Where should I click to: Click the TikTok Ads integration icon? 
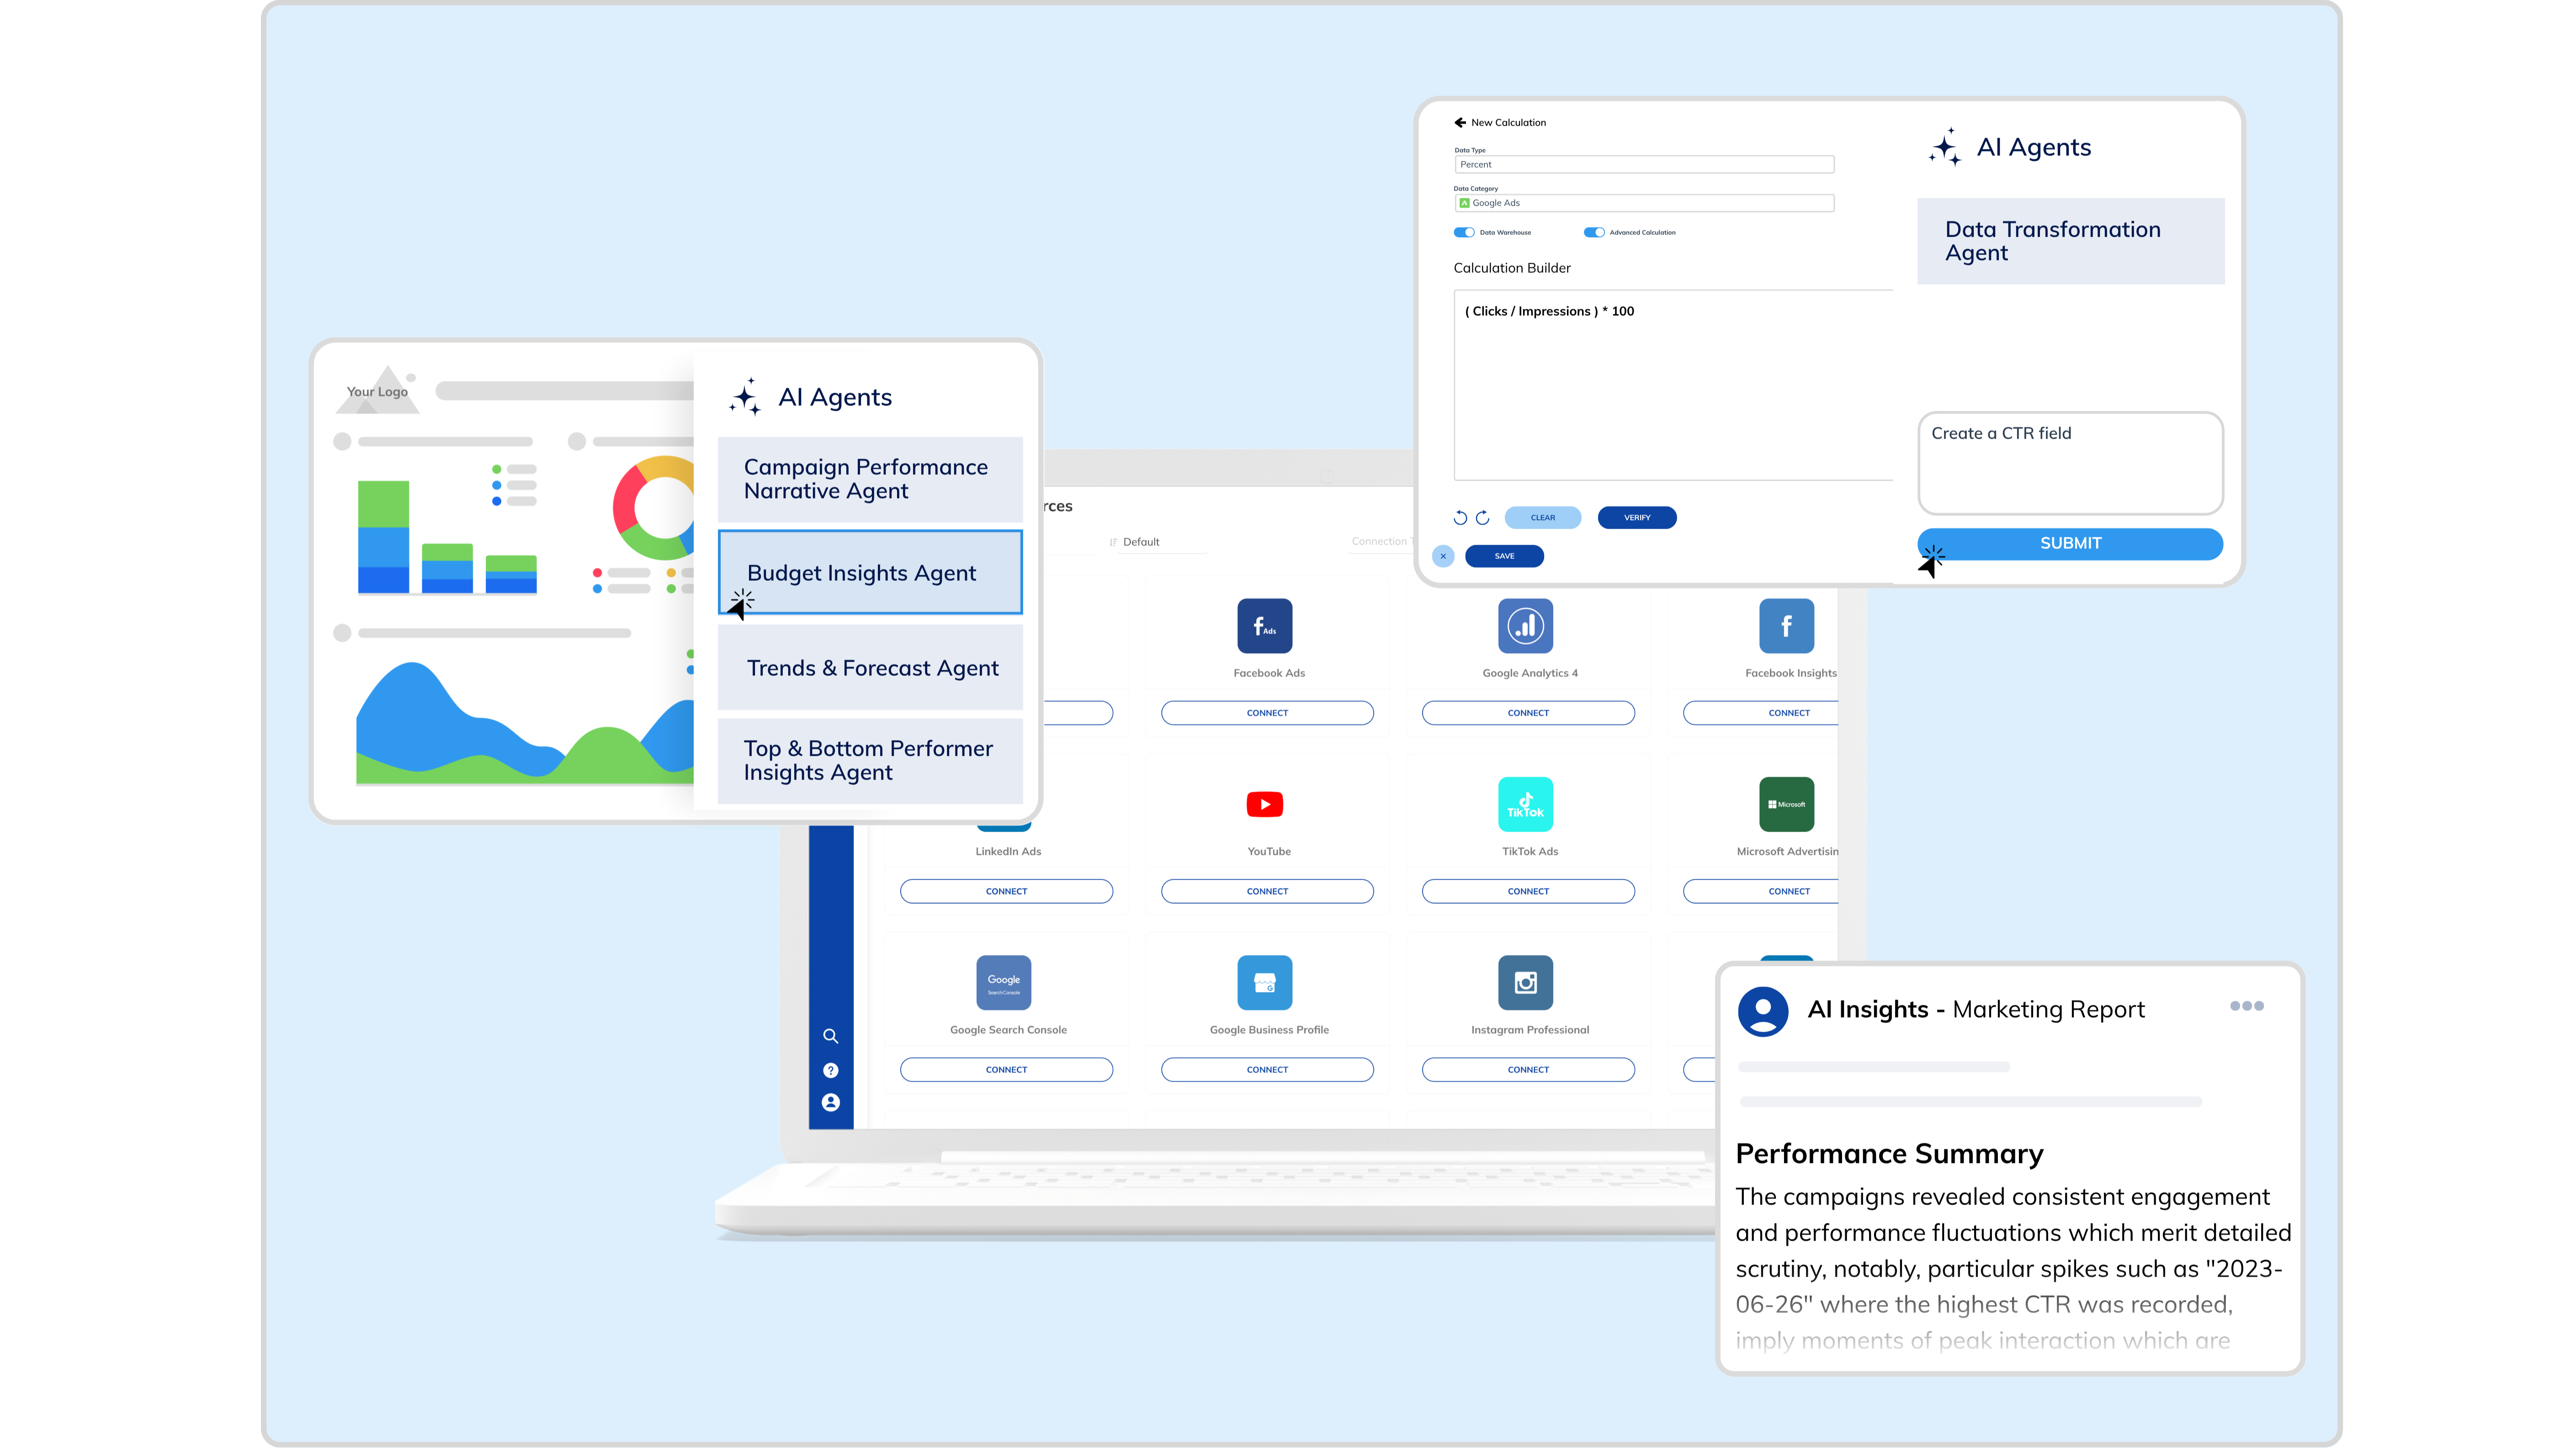(1525, 804)
